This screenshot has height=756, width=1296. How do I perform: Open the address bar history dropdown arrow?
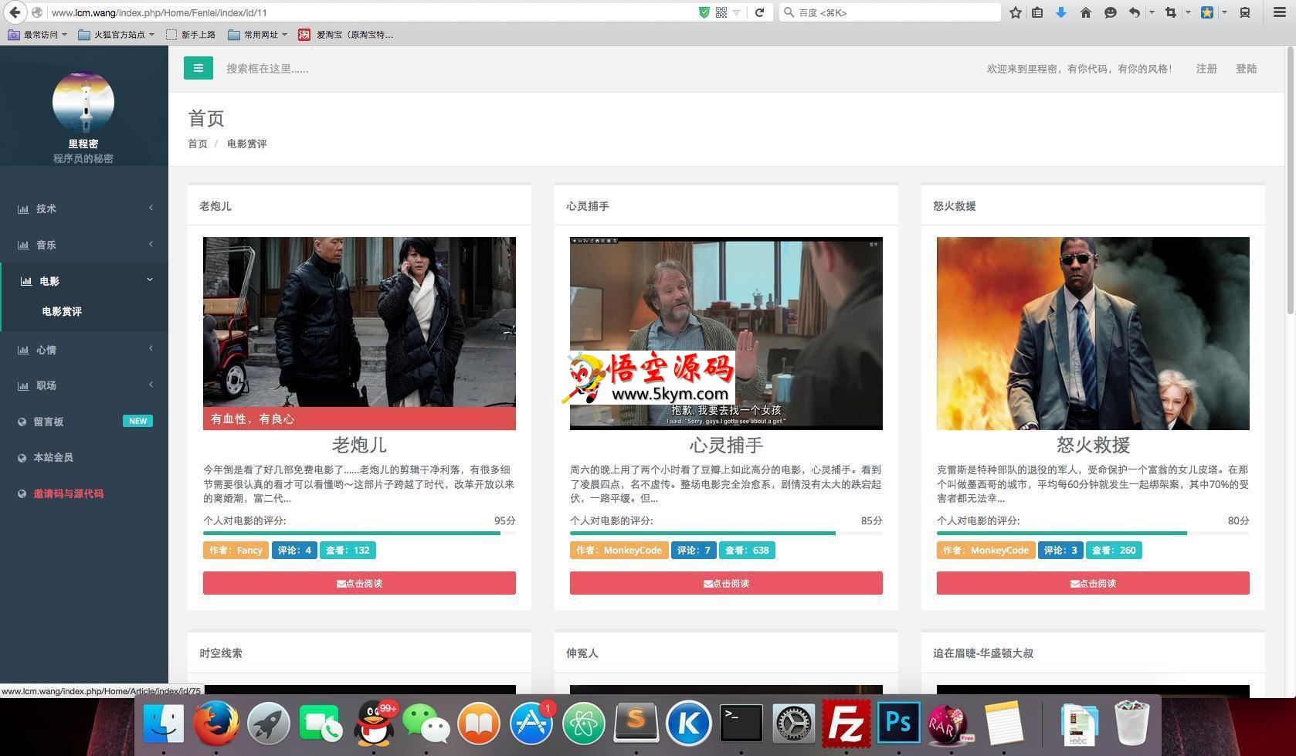coord(736,12)
